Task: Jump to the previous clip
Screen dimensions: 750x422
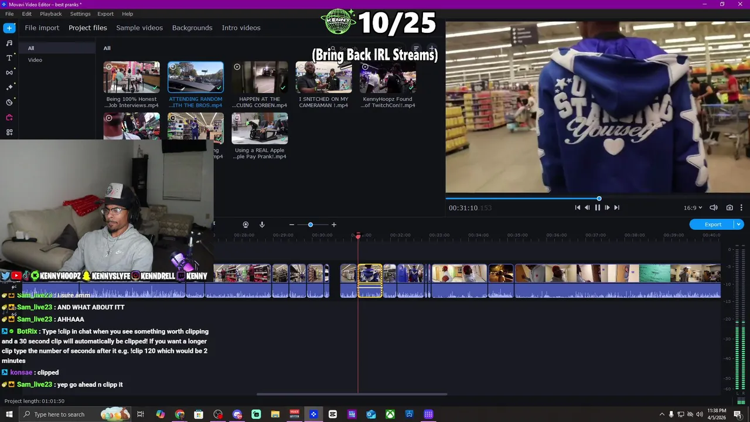Action: coord(577,207)
